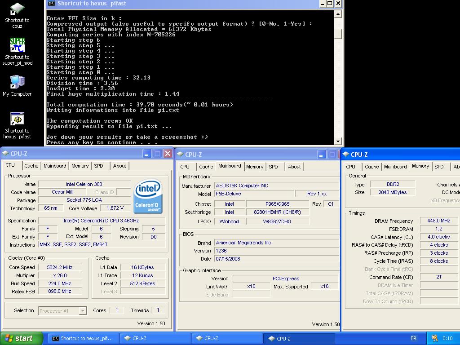This screenshot has height=345, width=460.
Task: Click the console window's title bar icon
Action: pos(51,4)
